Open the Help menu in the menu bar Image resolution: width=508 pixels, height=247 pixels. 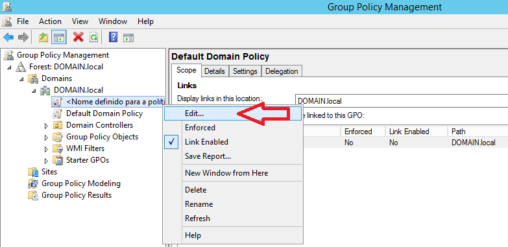pyautogui.click(x=145, y=21)
